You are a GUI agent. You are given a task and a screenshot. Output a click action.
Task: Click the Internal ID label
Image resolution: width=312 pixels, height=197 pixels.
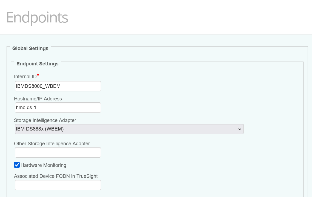coord(25,76)
